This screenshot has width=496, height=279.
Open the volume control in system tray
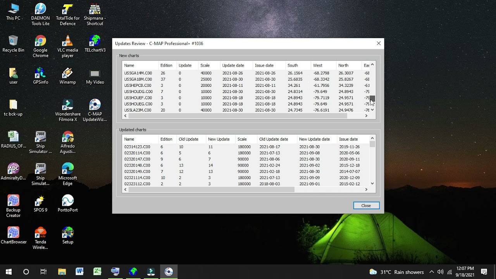click(x=440, y=272)
